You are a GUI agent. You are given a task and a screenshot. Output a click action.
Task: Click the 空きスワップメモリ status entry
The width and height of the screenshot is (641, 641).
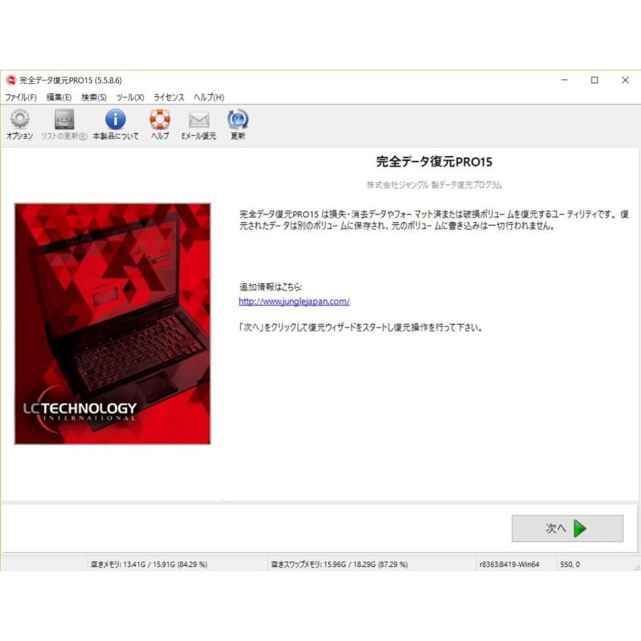339,564
